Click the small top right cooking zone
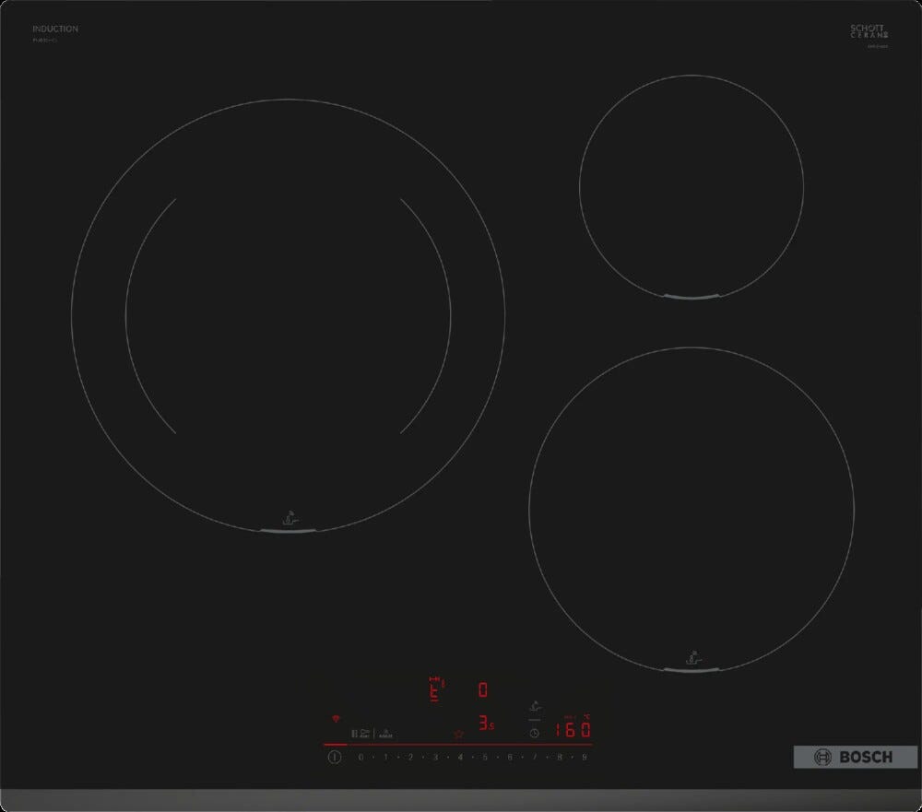Screen dimensions: 922x812 click(691, 186)
